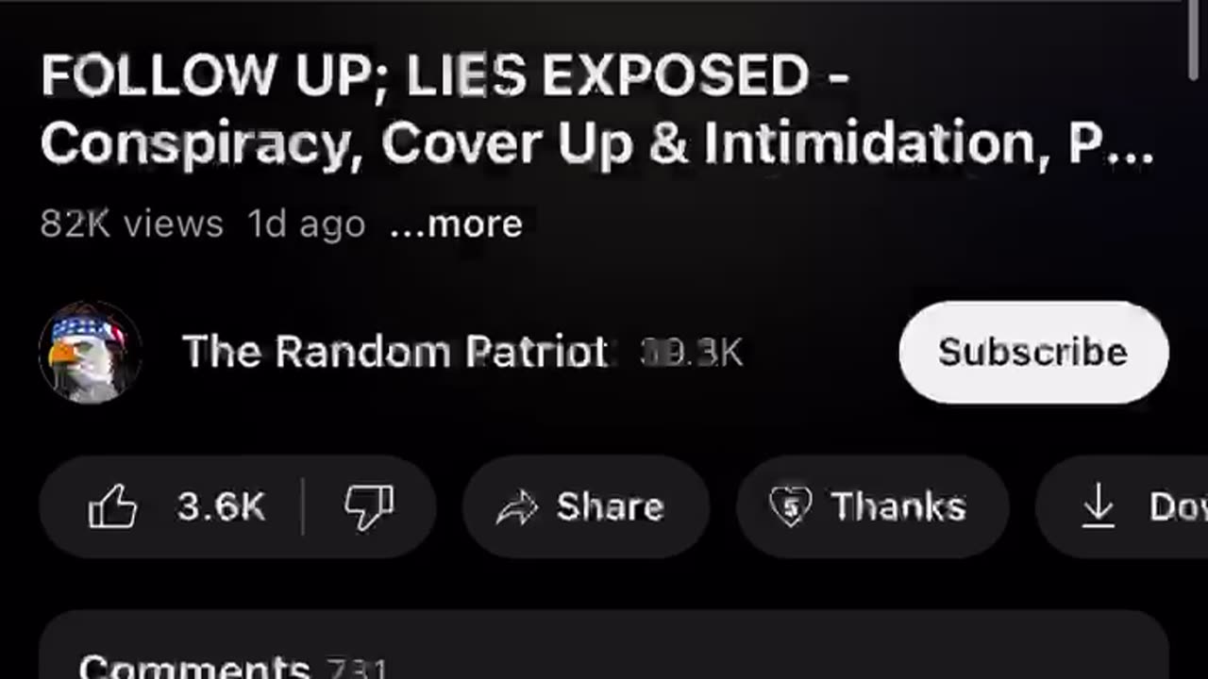
Task: Click the Thanks heart icon
Action: (790, 507)
